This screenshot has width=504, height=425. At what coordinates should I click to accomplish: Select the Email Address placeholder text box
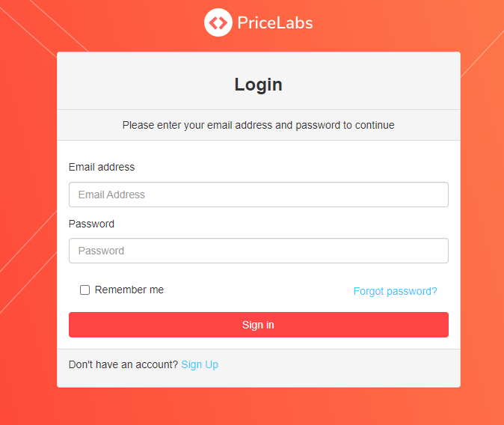tap(259, 195)
